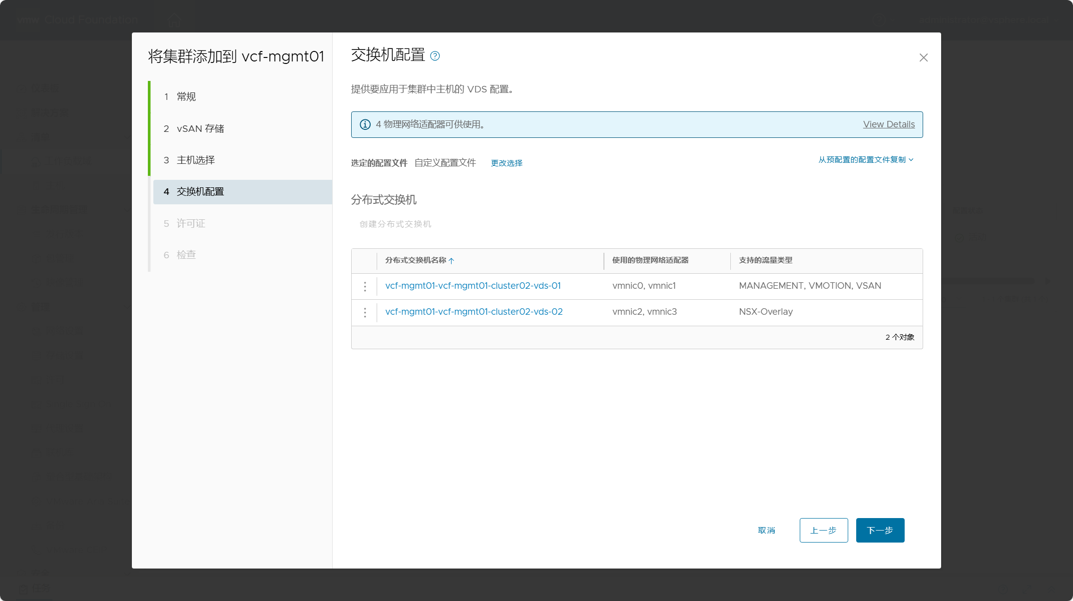Open View Details link for network adapters

(889, 124)
